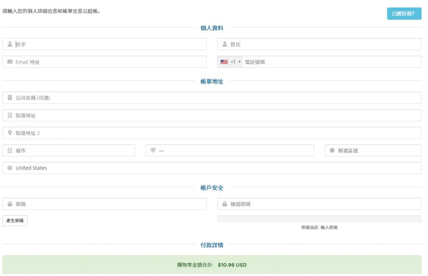Click the person icon beside 姓氏

(x=224, y=44)
